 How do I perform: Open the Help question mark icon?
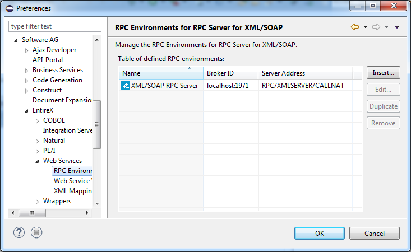pyautogui.click(x=19, y=232)
